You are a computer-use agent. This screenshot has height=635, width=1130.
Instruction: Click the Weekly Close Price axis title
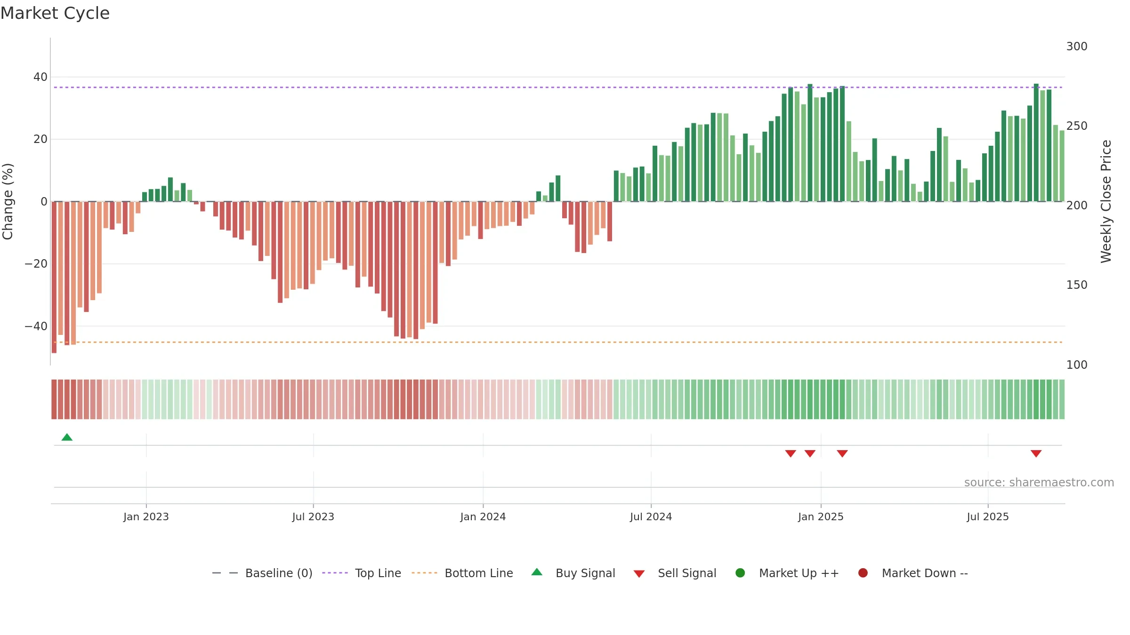(x=1106, y=201)
